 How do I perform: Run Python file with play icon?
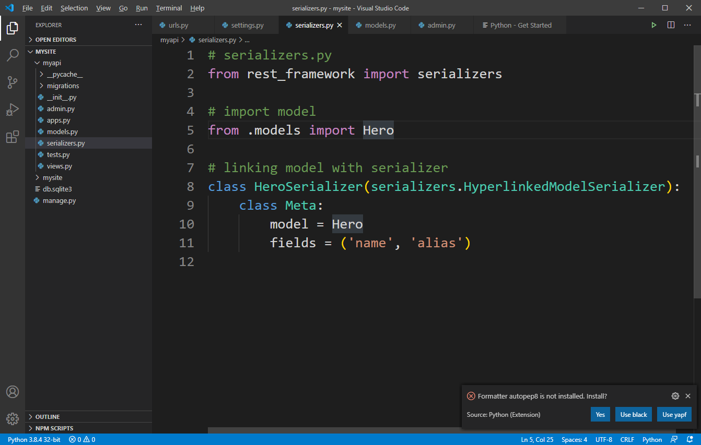653,25
